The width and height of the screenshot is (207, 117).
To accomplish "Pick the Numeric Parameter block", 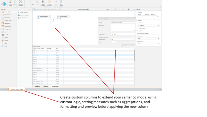I will pyautogui.click(x=23, y=15).
